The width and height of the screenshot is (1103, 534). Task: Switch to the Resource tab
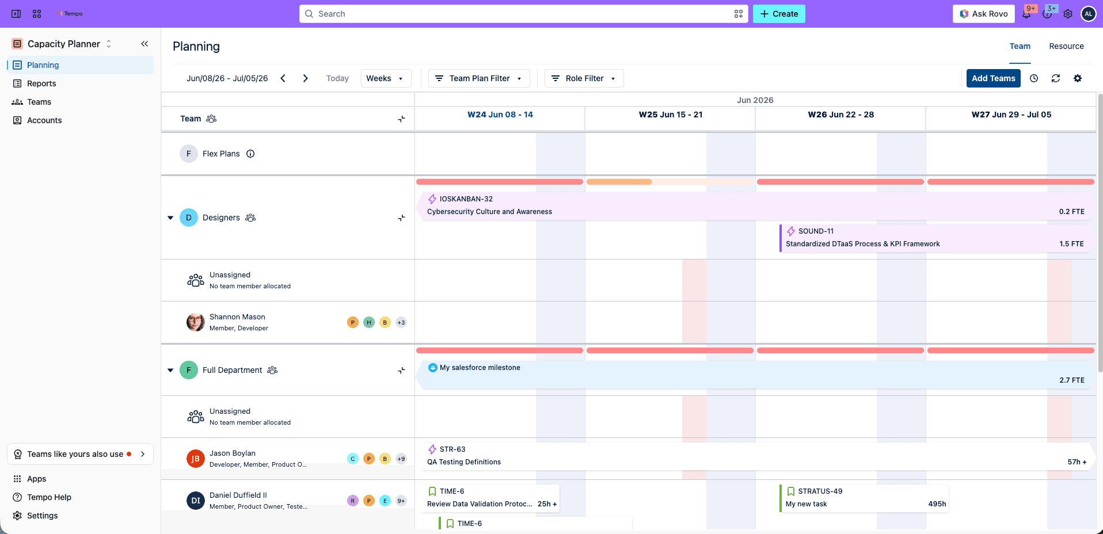[x=1066, y=46]
